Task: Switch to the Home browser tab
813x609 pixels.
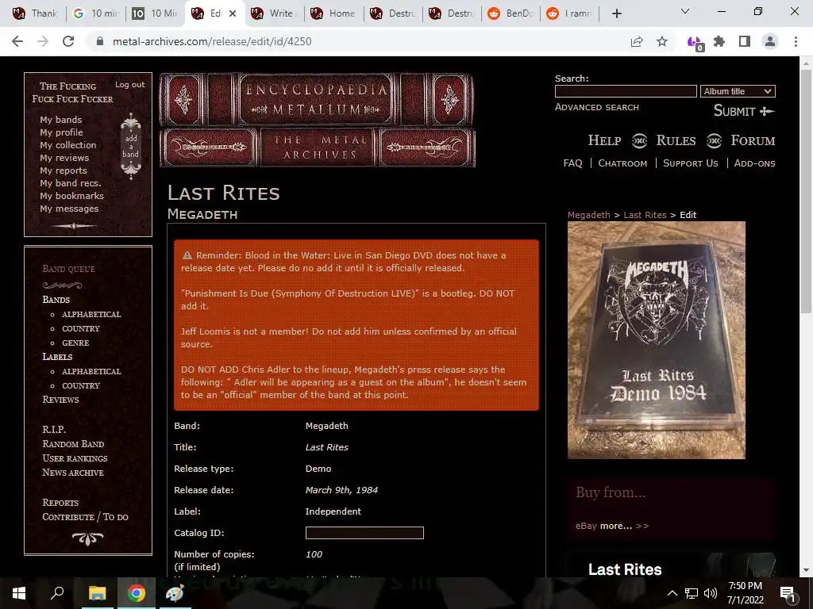Action: pos(333,13)
